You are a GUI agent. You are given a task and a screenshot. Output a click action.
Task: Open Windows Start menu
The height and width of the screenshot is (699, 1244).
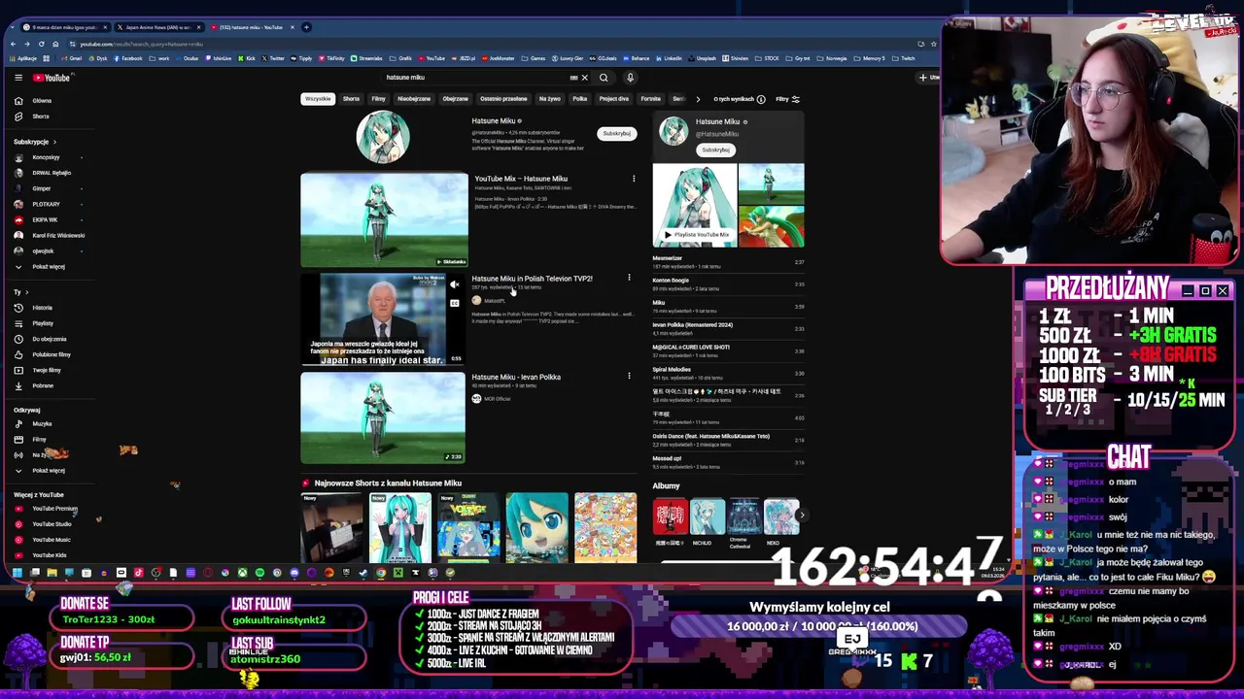coord(17,573)
